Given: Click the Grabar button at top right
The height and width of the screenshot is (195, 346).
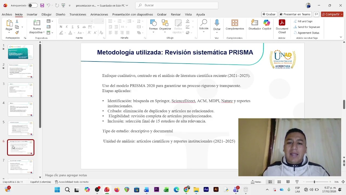Looking at the screenshot, I should click(269, 14).
